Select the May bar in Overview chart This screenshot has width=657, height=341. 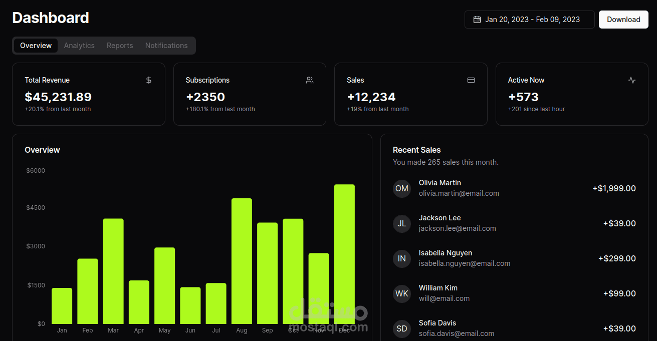[164, 286]
